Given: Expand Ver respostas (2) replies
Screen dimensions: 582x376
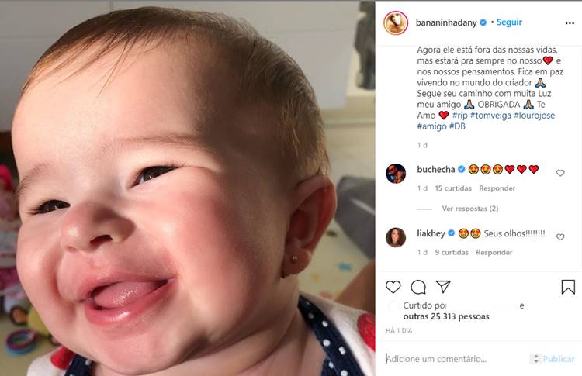Looking at the screenshot, I should 469,209.
